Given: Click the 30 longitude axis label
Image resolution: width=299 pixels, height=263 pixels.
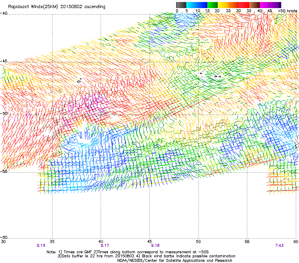Looking at the screenshot, I should click(3, 242).
